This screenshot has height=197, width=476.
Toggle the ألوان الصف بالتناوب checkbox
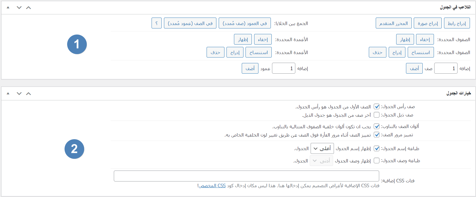tap(377, 126)
